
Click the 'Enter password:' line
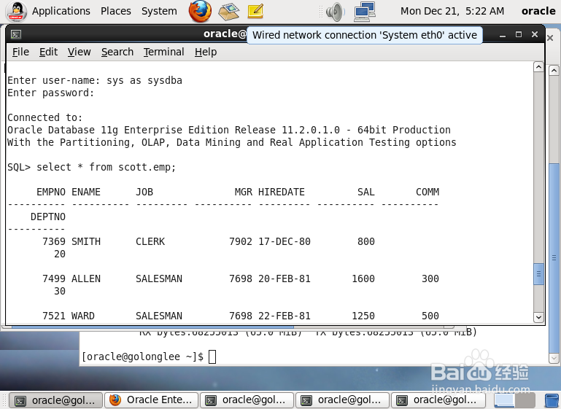[x=50, y=93]
